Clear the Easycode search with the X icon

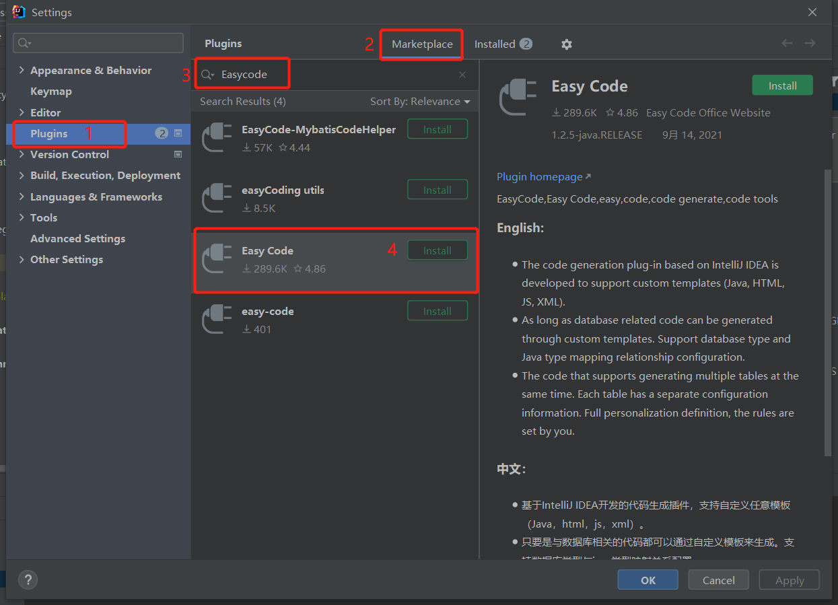pos(462,74)
